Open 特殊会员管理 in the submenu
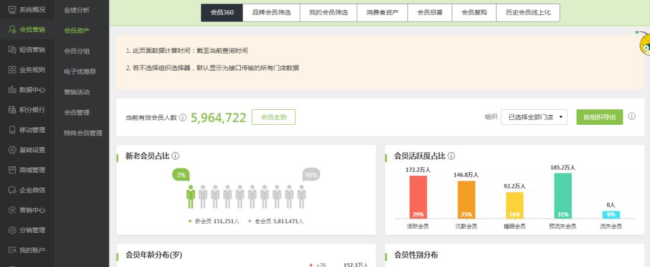 click(83, 133)
